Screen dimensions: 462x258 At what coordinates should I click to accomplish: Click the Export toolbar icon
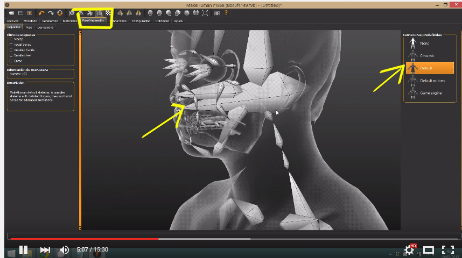tap(30, 13)
